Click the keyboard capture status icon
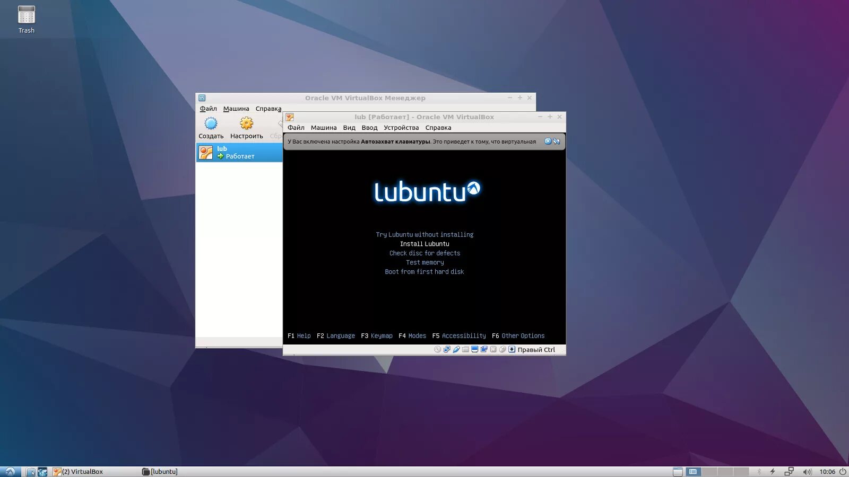Screen dimensions: 849x477 [x=493, y=349]
